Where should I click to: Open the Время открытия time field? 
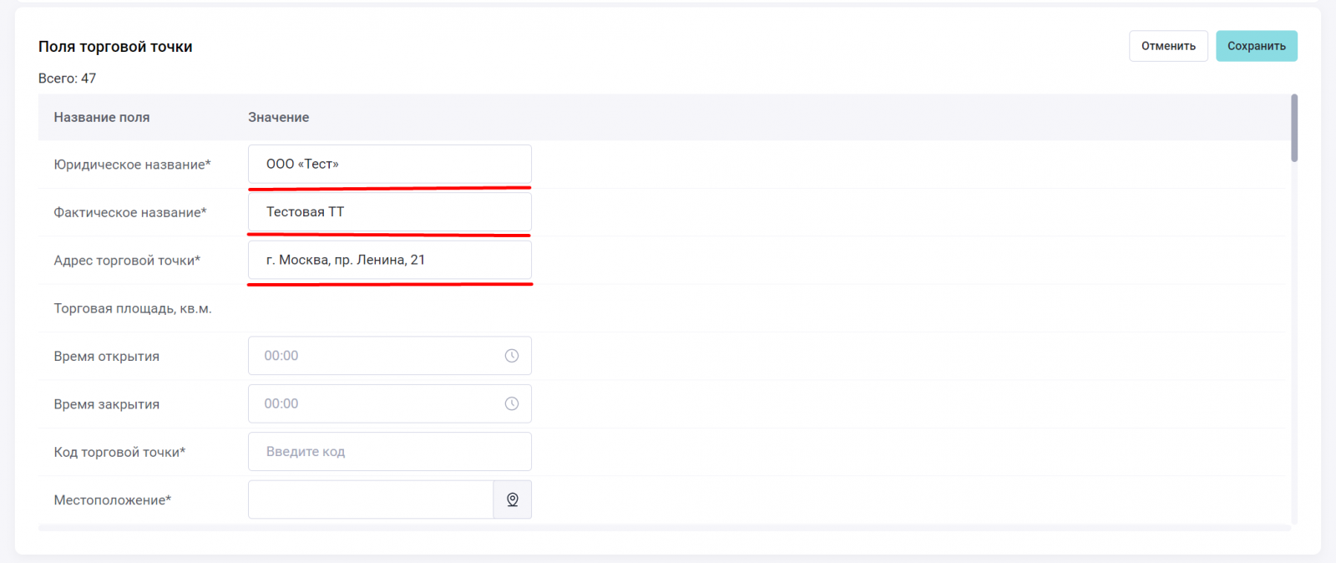coord(376,356)
